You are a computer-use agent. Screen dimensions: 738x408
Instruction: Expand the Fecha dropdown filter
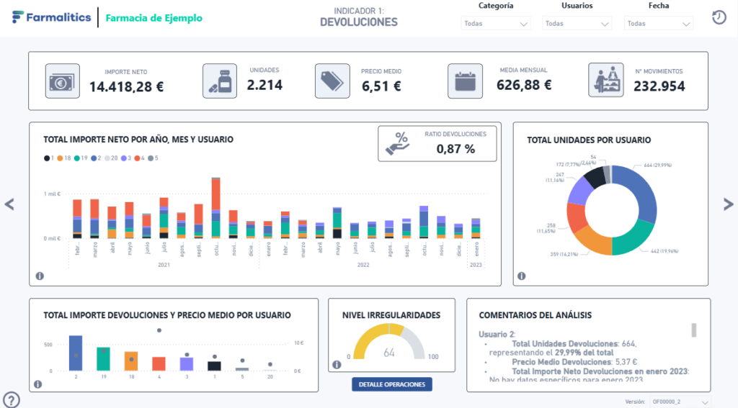(658, 23)
